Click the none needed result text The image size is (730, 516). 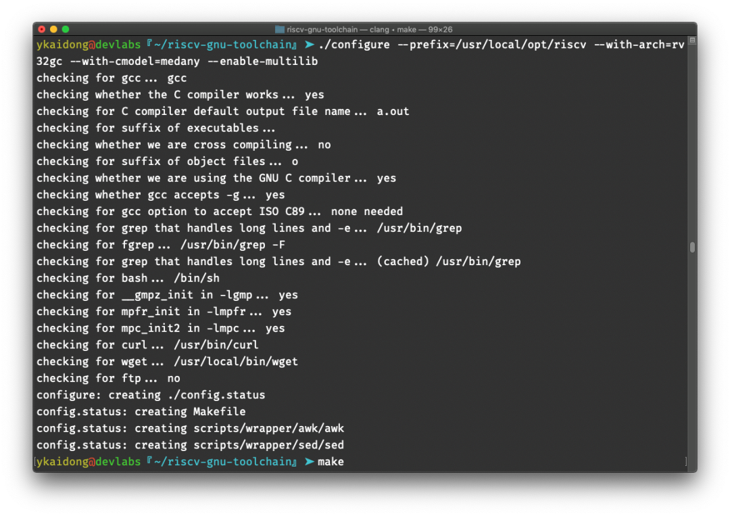click(x=367, y=212)
